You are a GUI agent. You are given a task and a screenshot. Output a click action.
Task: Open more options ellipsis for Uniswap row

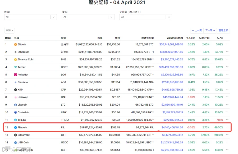click(x=227, y=97)
